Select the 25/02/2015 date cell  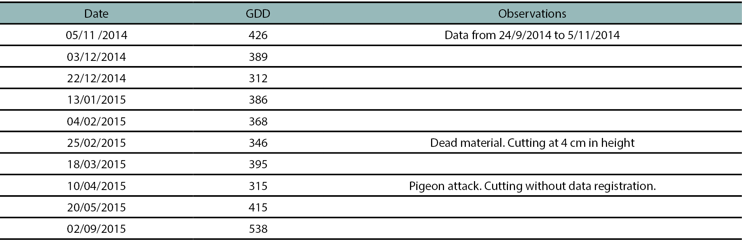point(96,143)
